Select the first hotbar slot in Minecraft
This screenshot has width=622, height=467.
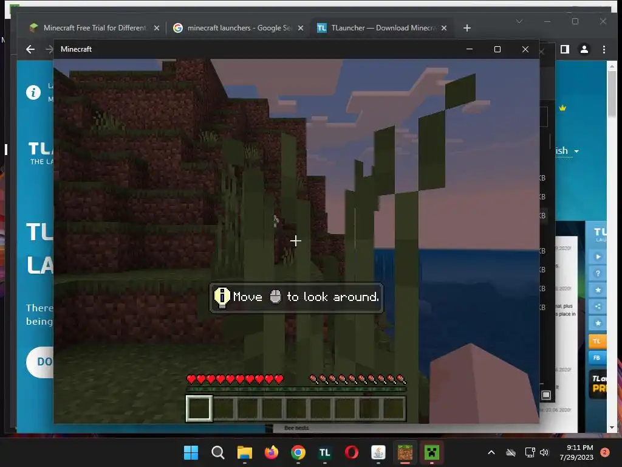(199, 408)
